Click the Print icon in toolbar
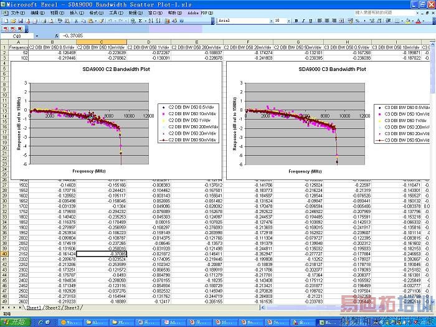Image resolution: width=436 pixels, height=327 pixels. pyautogui.click(x=44, y=21)
